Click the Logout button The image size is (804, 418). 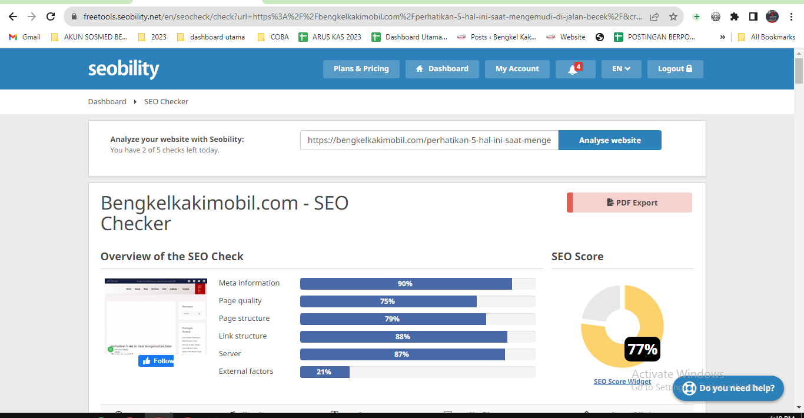click(675, 69)
